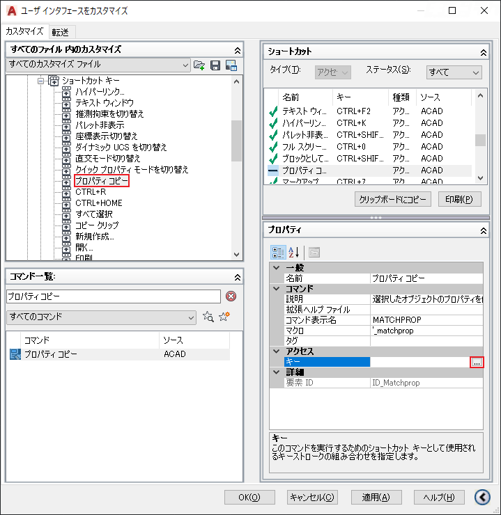501x515 pixels.
Task: Click the dash status icon of プロパティ コ... row
Action: pos(273,171)
